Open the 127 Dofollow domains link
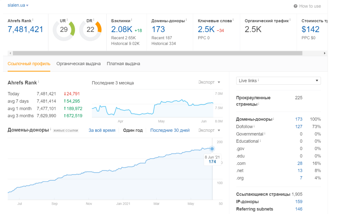 (299, 126)
